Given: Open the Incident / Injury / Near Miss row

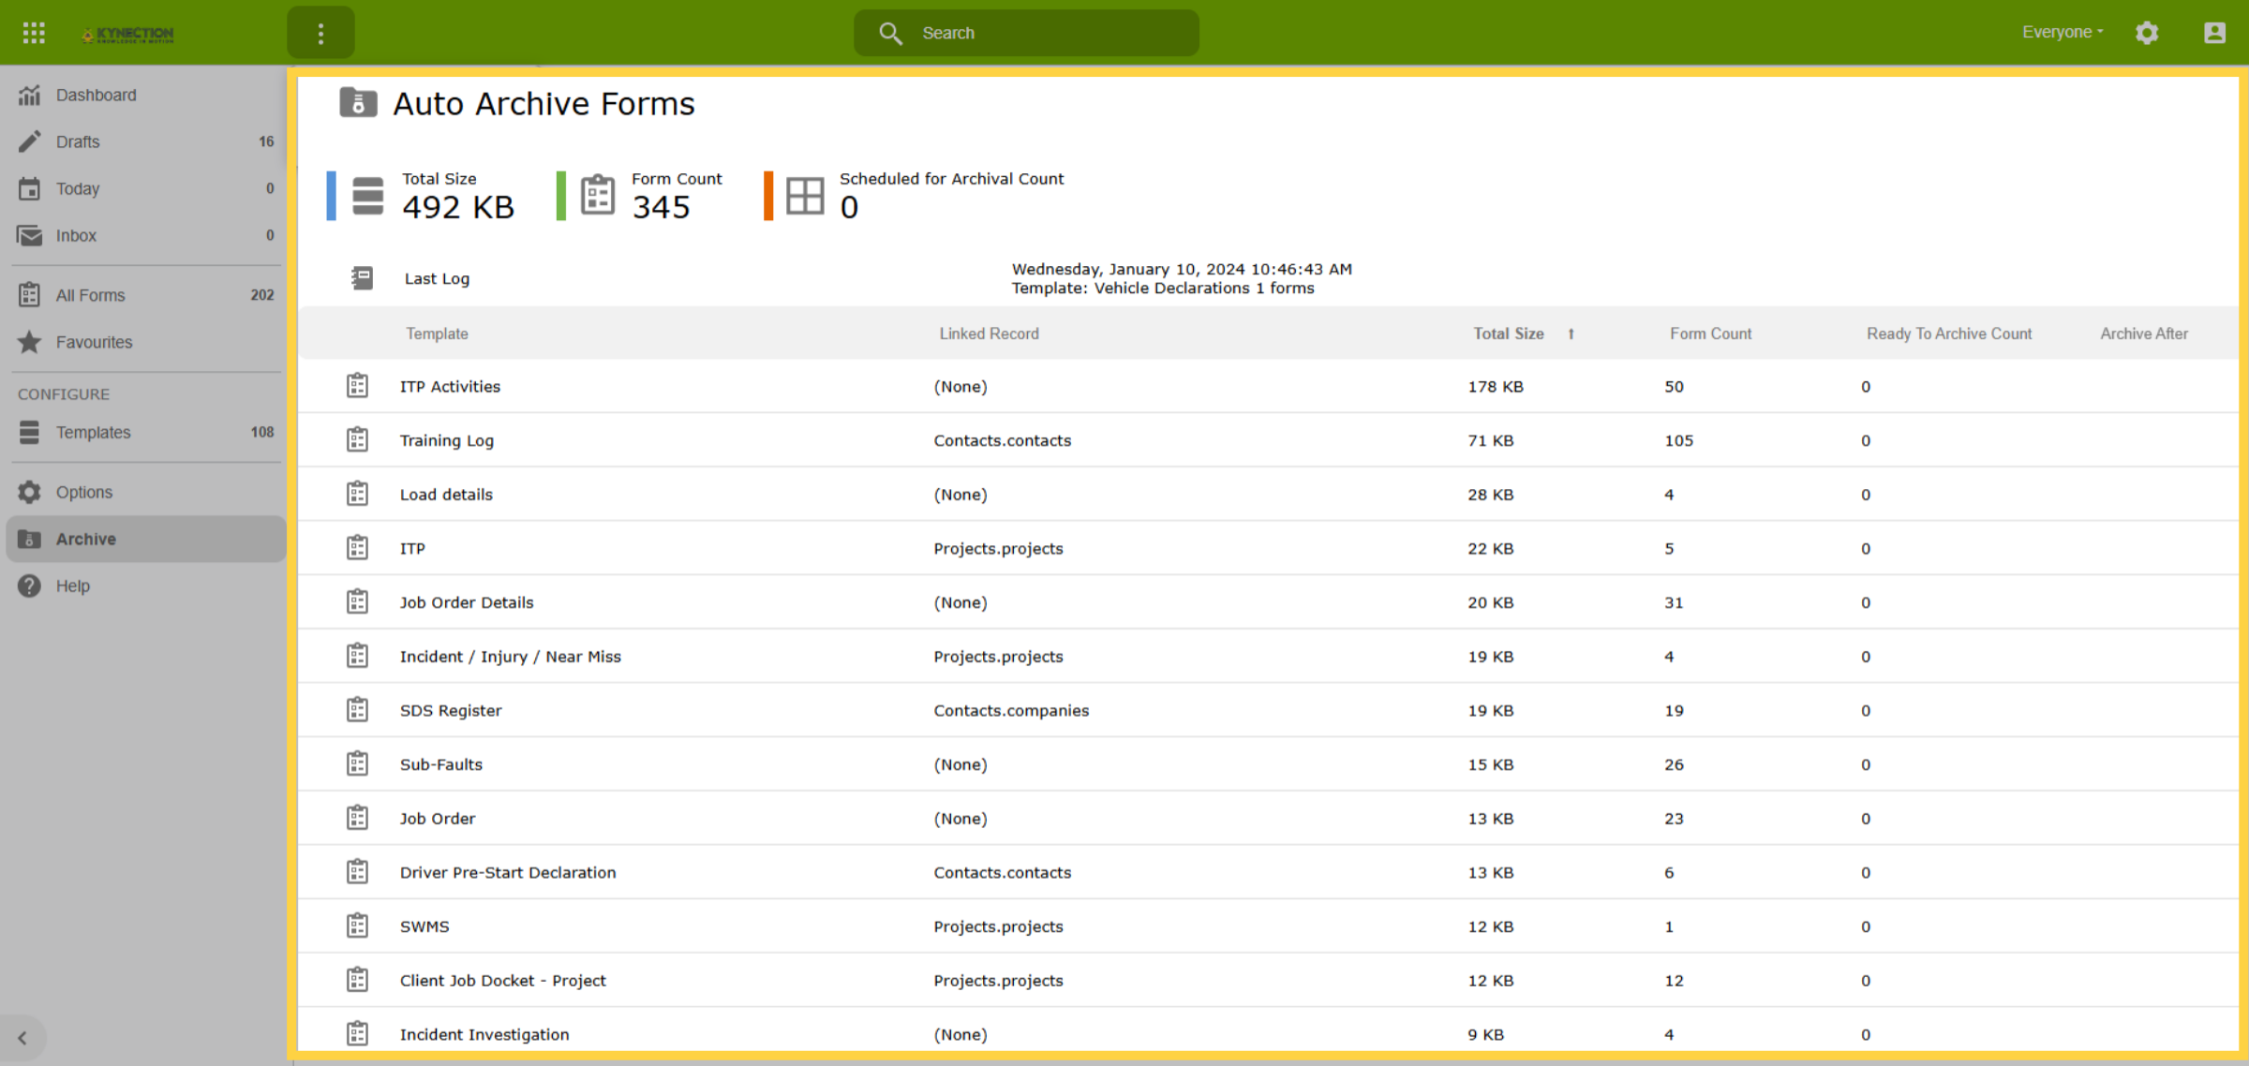Looking at the screenshot, I should (x=1268, y=656).
